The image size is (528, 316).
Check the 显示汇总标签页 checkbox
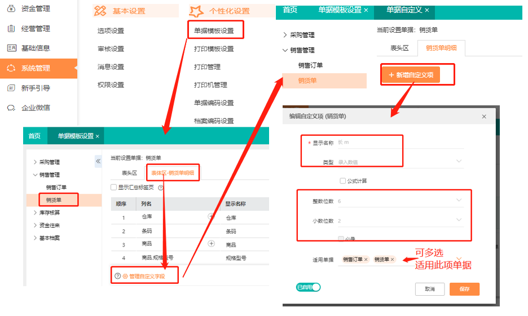[114, 187]
